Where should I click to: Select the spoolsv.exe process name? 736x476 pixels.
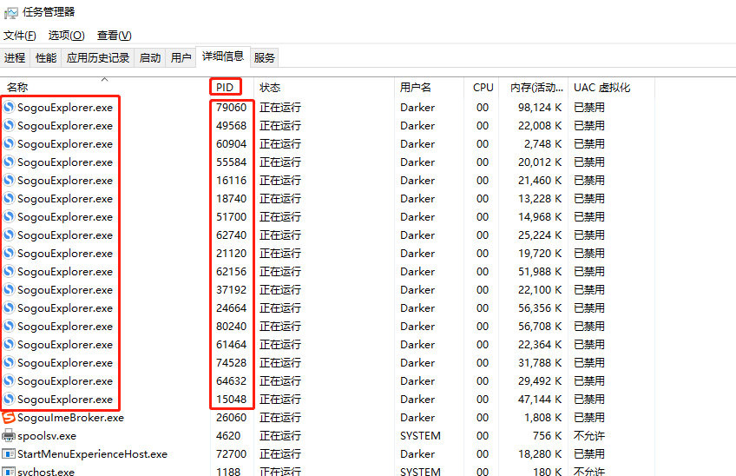click(47, 435)
